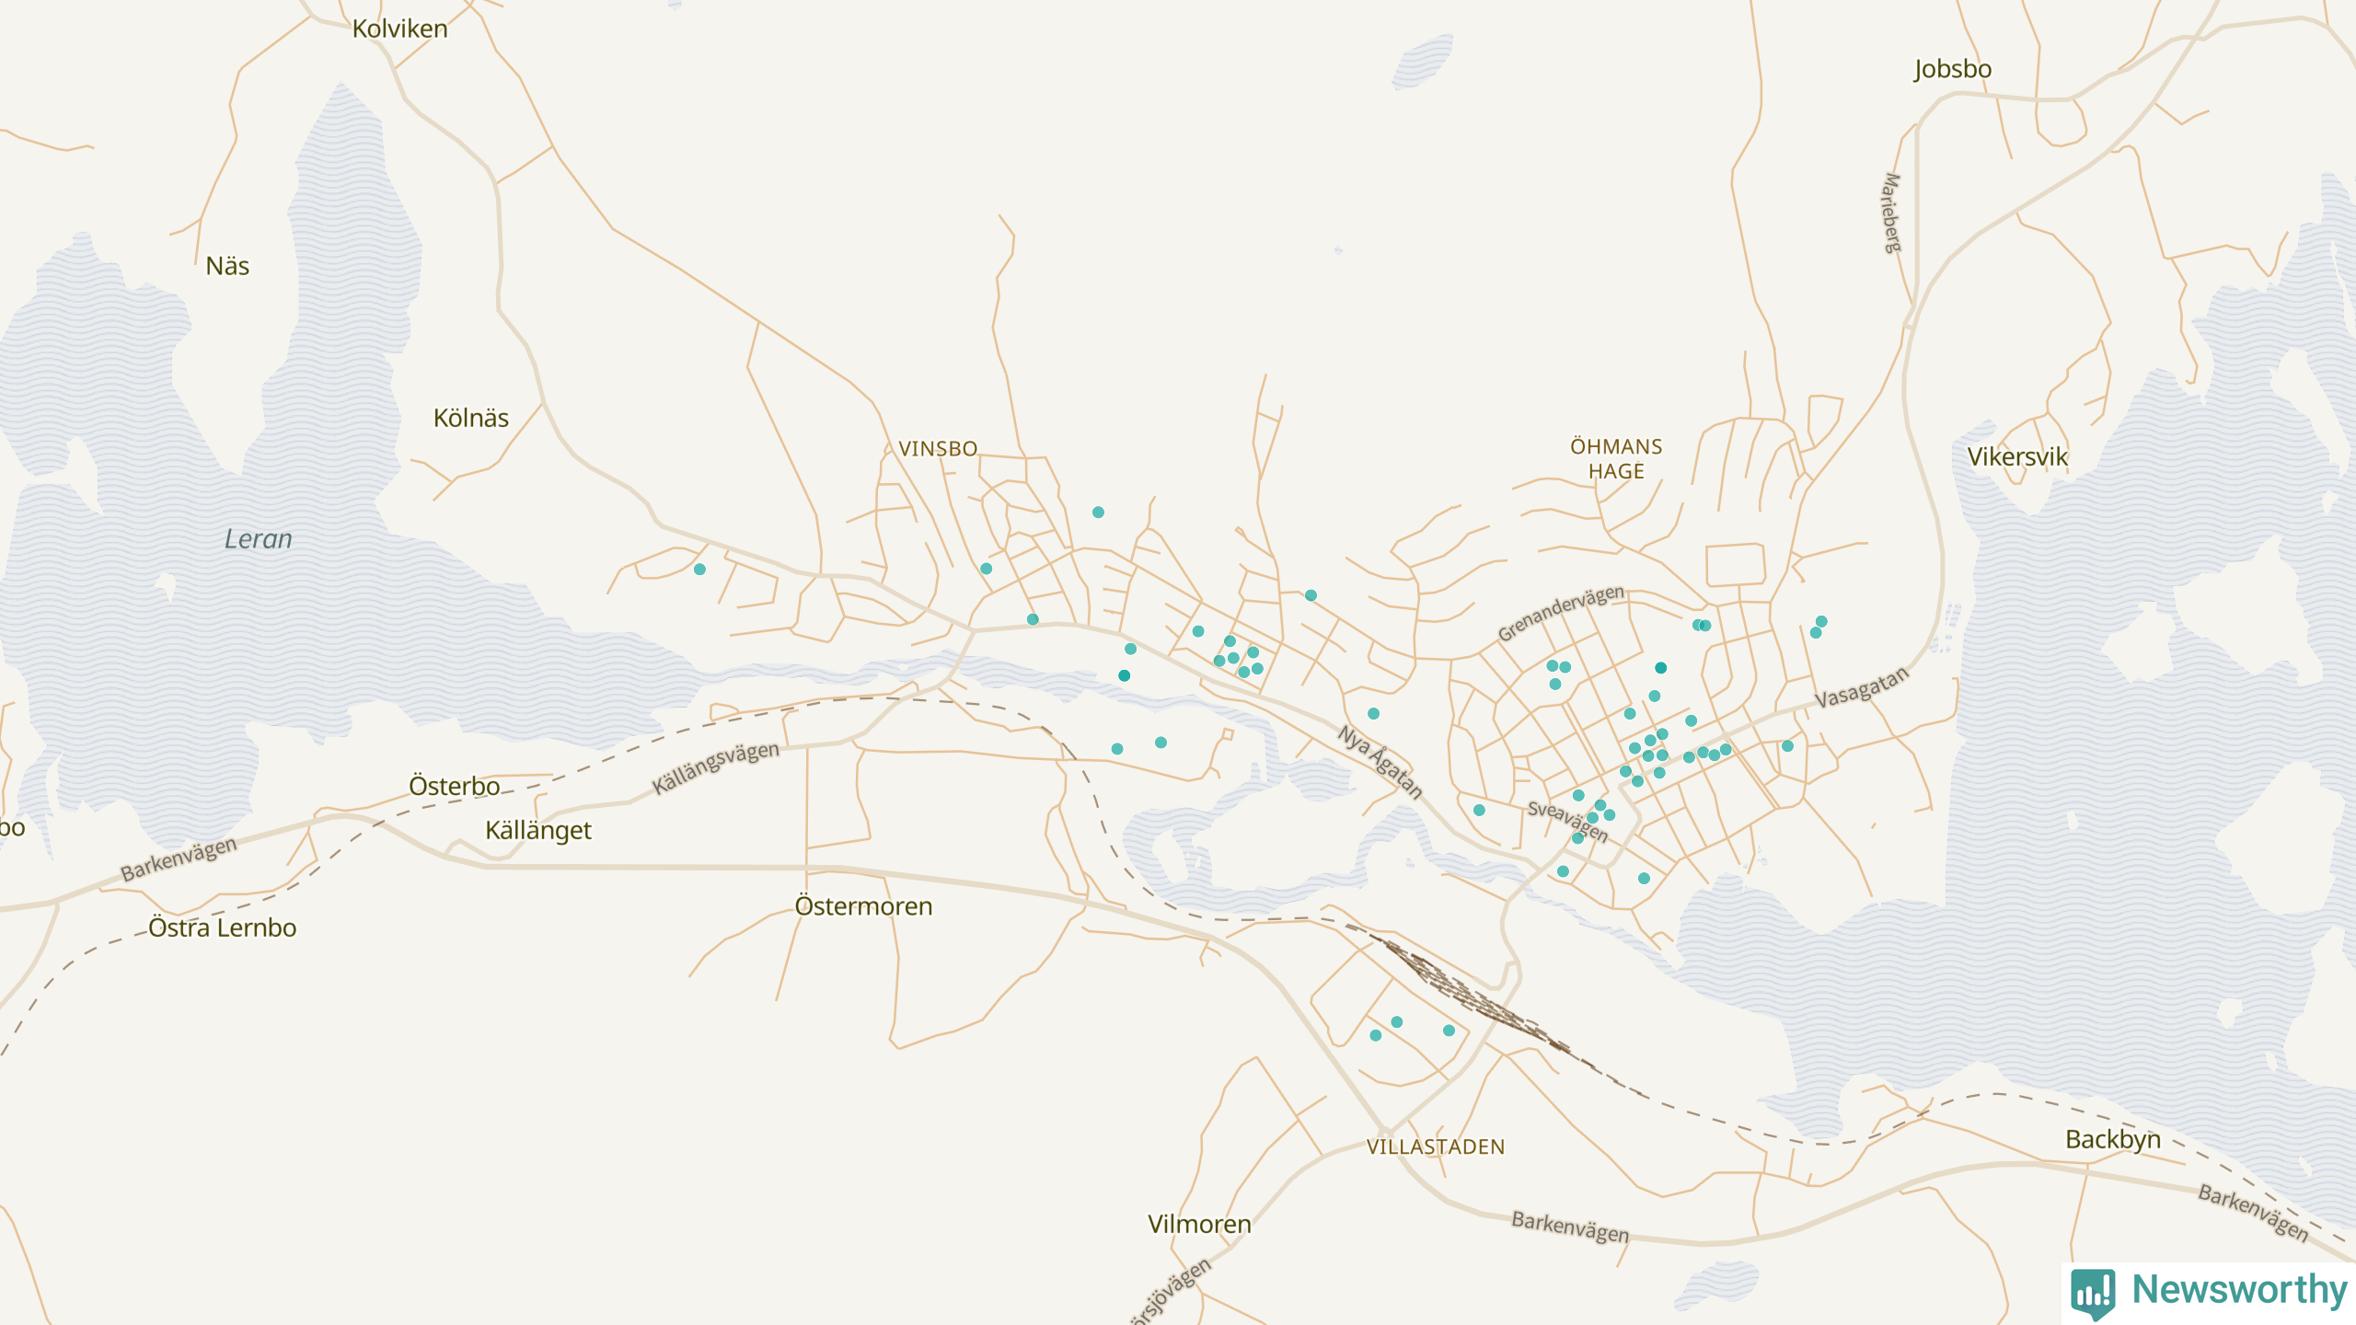Click the Östermoren place label
2356x1325 pixels.
863,906
